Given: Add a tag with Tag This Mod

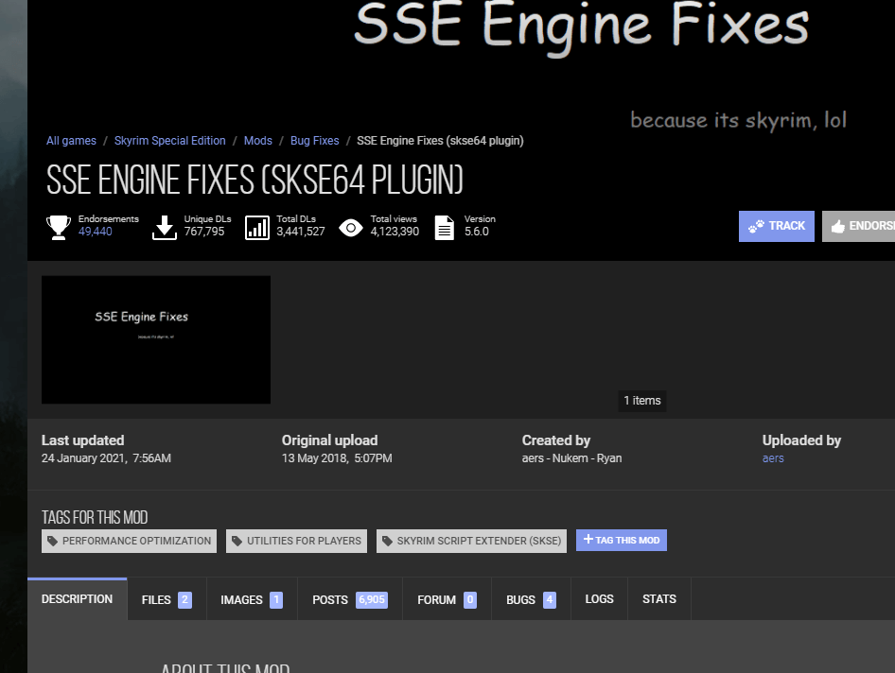Looking at the screenshot, I should pos(621,540).
